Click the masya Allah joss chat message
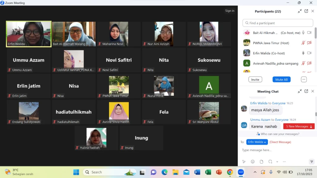The width and height of the screenshot is (317, 178). tap(265, 110)
